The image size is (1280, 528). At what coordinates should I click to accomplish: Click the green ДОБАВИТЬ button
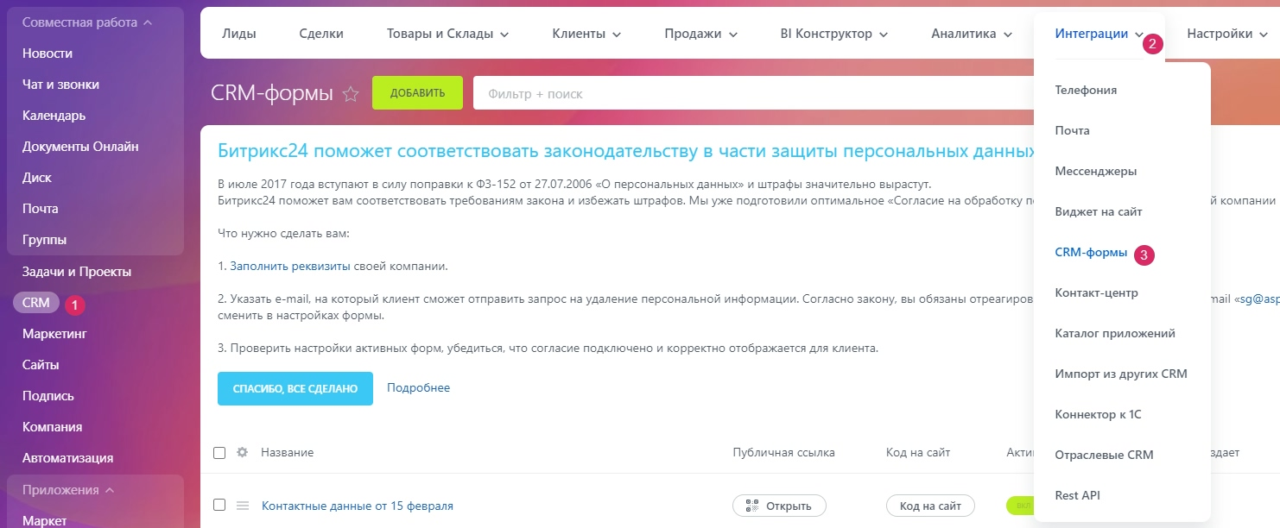417,93
